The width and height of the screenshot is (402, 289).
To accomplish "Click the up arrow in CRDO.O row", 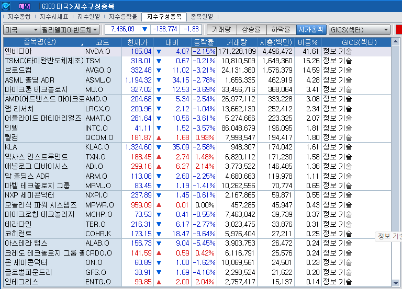I will [x=159, y=253].
